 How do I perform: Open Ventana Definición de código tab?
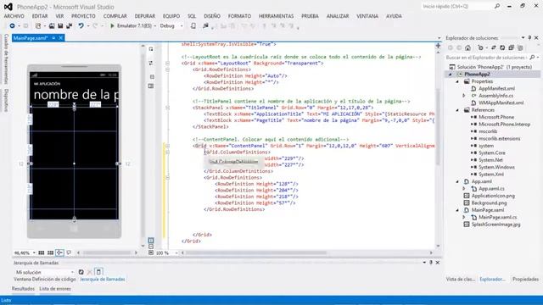click(45, 279)
